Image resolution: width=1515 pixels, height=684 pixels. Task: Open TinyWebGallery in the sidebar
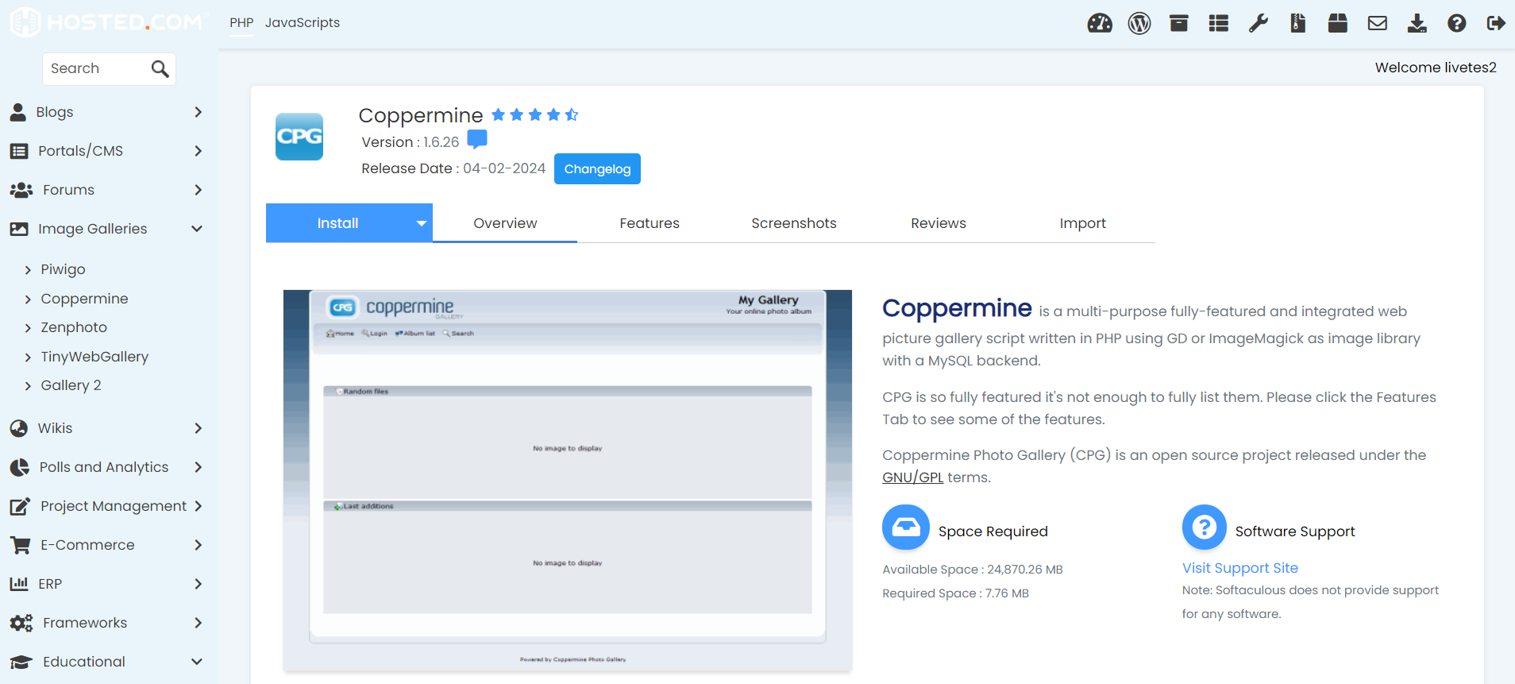click(94, 357)
